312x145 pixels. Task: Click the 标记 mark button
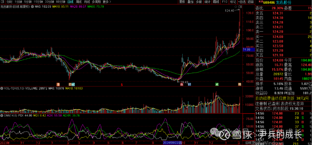(x=233, y=2)
